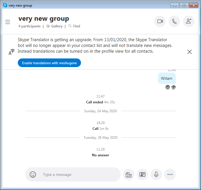Click the Tuesday, 26 May 2020 date
201x190 pixels.
tap(100, 138)
